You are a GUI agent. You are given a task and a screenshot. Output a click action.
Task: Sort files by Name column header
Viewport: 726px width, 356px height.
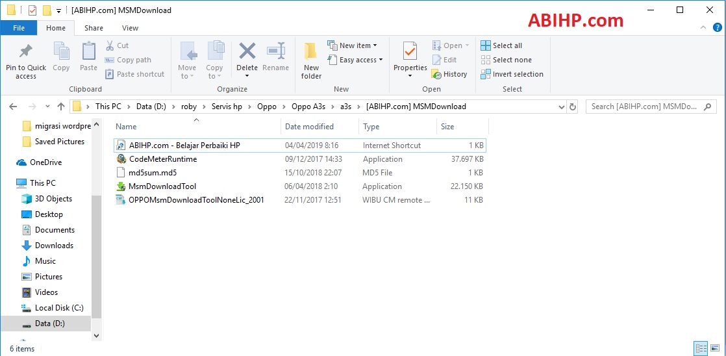pyautogui.click(x=197, y=127)
